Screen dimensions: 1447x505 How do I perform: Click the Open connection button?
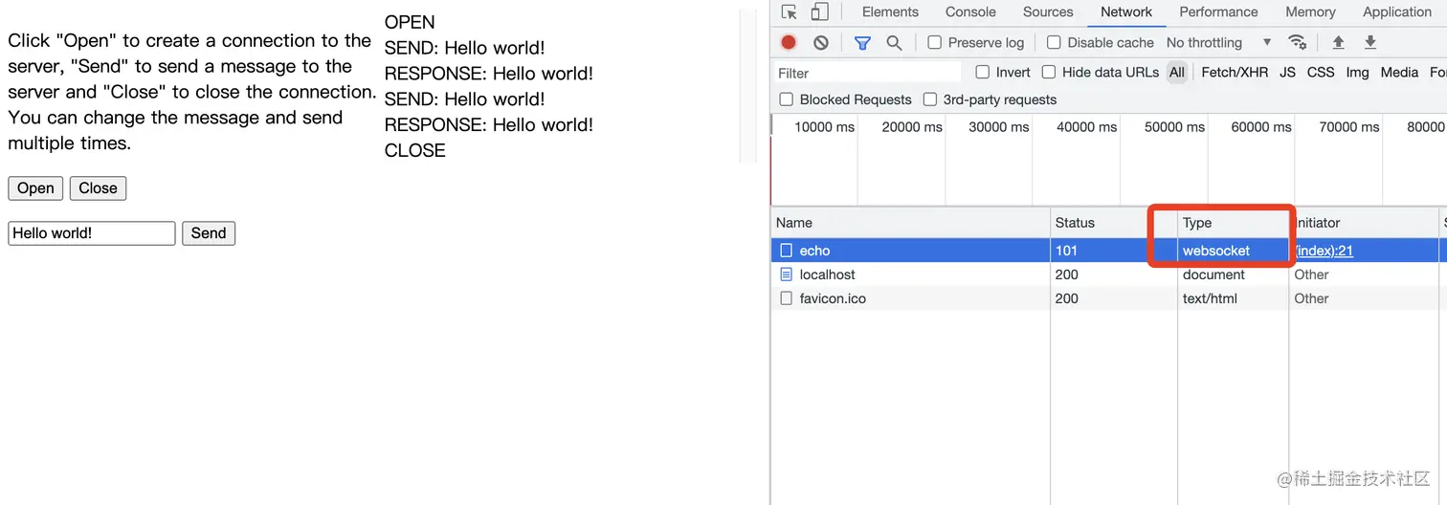(35, 188)
